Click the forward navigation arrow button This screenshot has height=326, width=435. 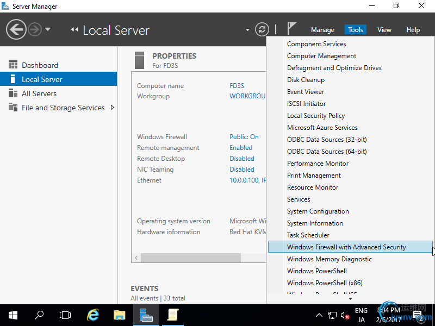click(35, 29)
